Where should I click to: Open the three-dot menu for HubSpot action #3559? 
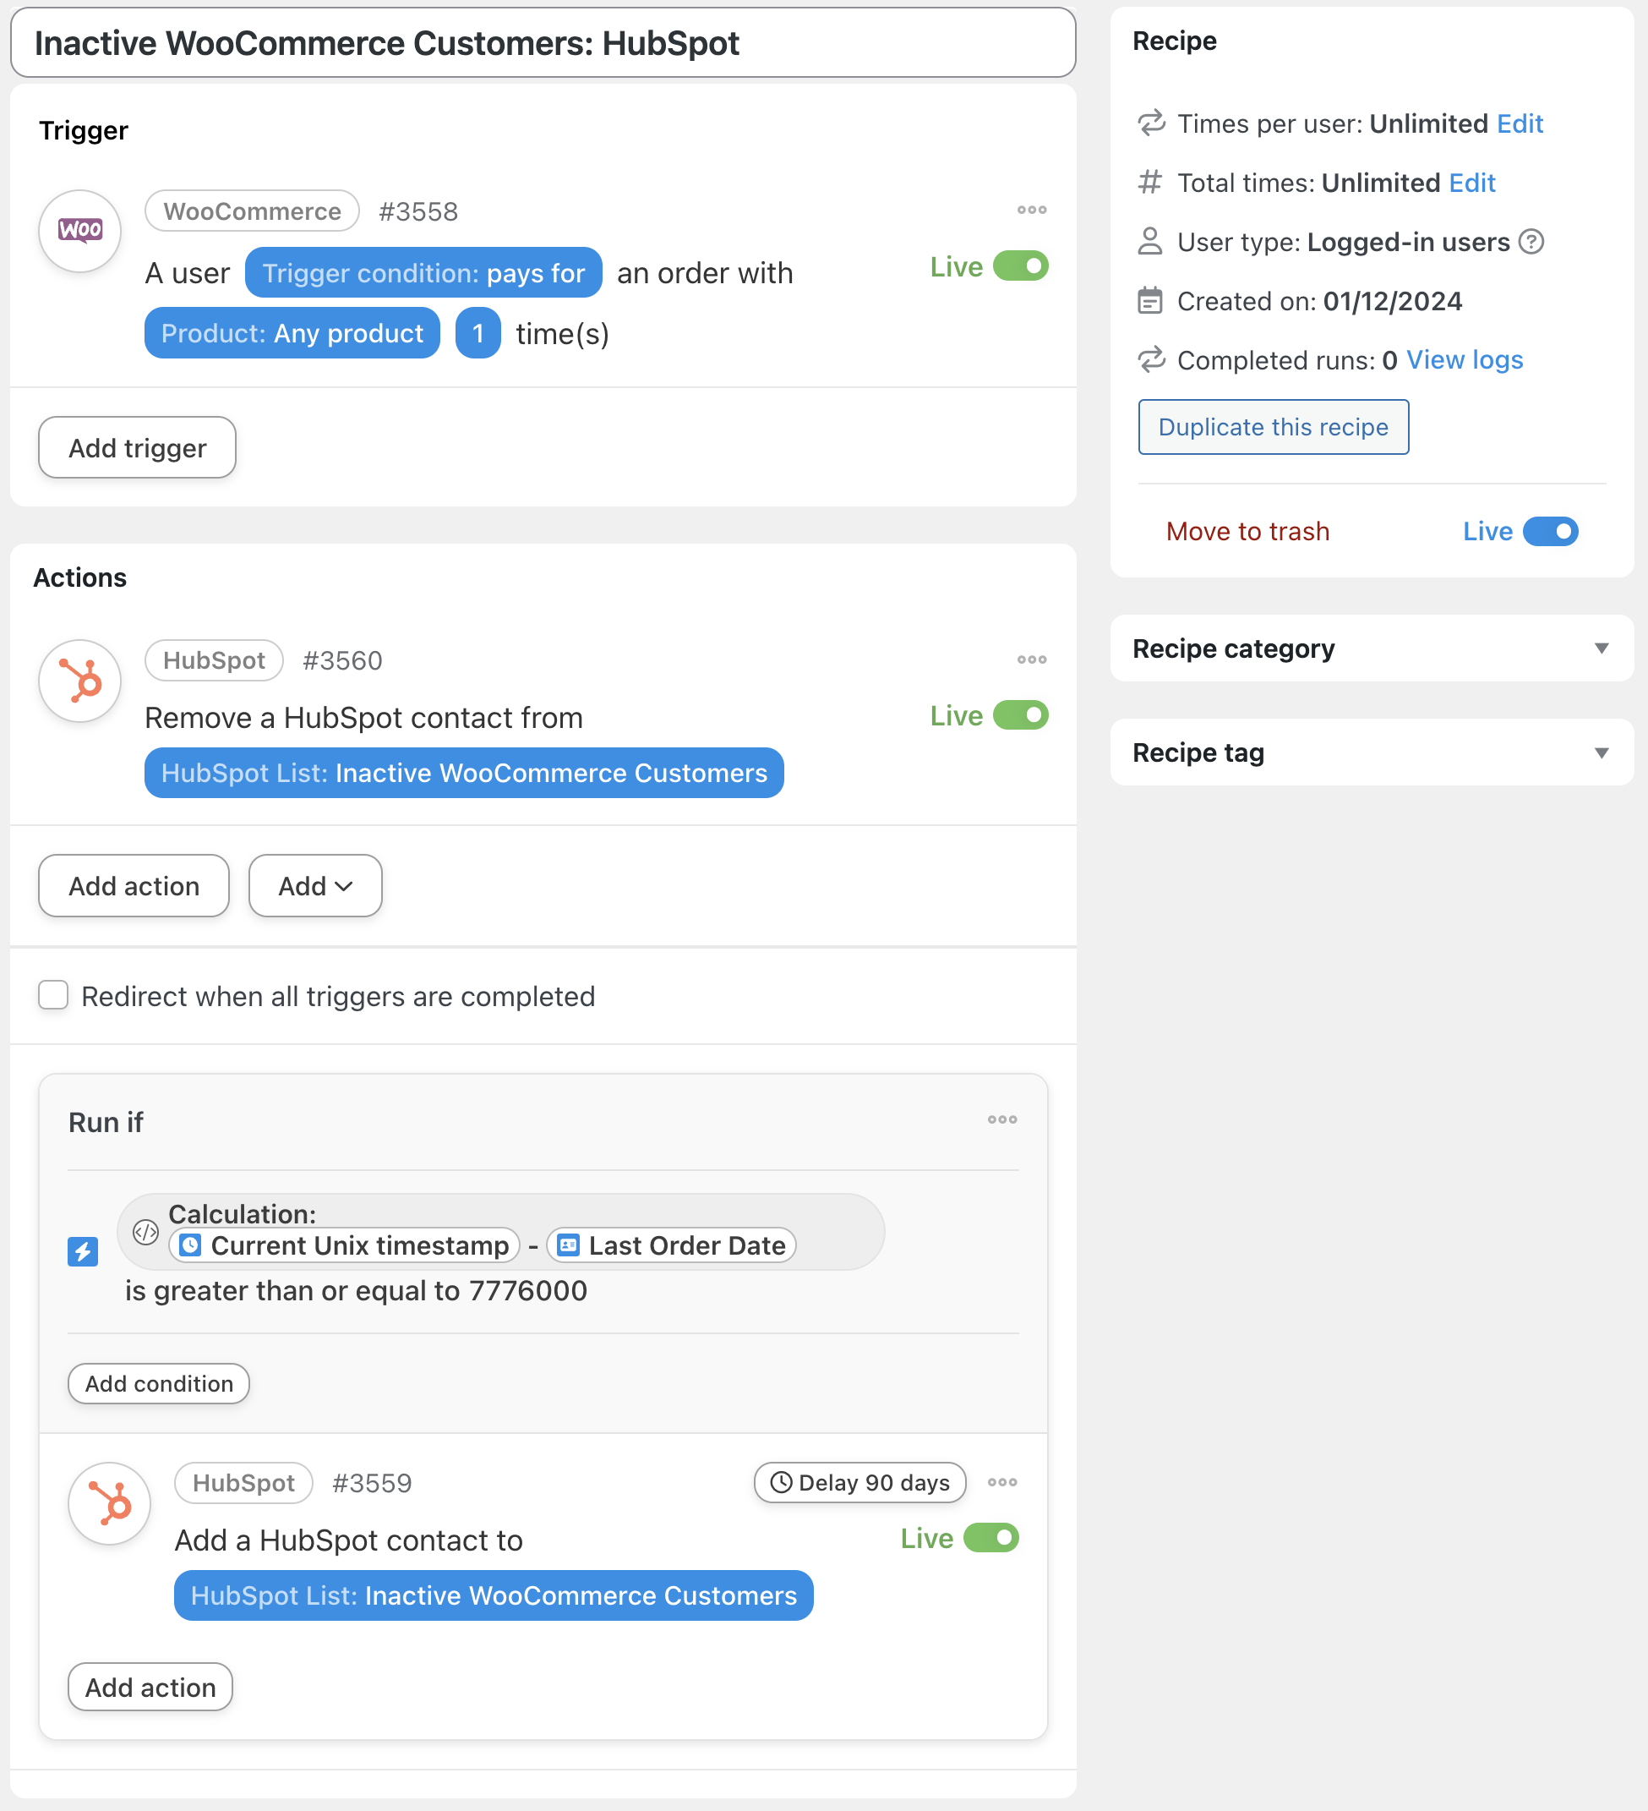(1001, 1483)
